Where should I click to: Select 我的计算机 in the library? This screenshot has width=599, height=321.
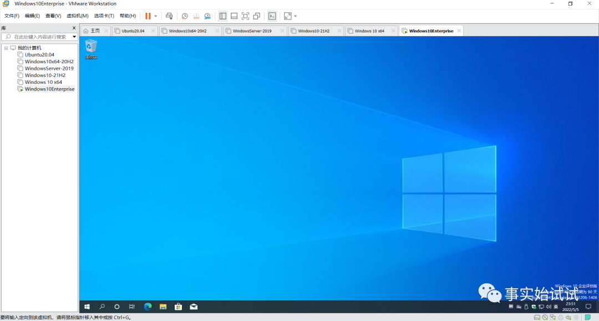[29, 48]
